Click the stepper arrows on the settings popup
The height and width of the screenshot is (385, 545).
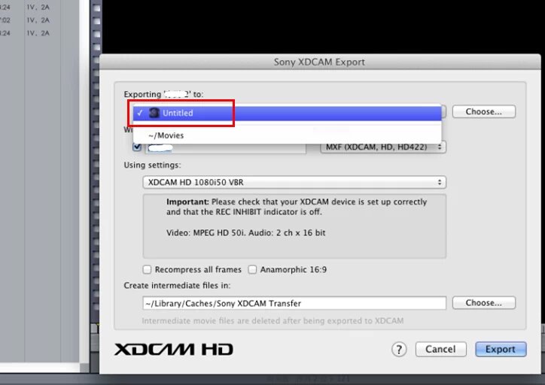click(440, 182)
